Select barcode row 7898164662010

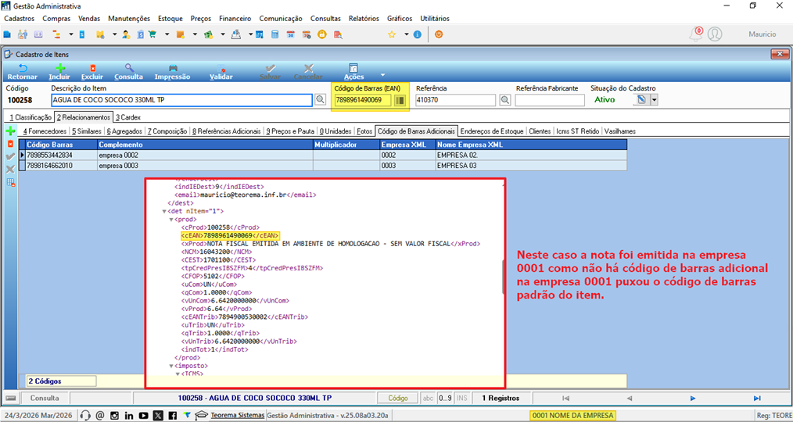tap(323, 165)
